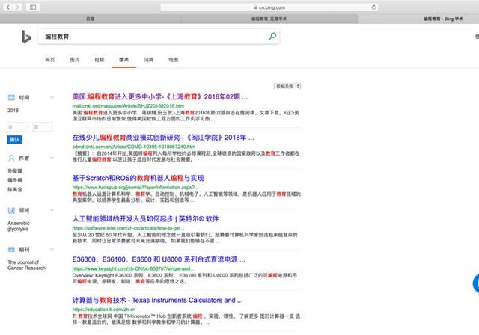Click the cdmd.cnki.com.cn result URL
Screen dimensions: 479x335
(133, 147)
